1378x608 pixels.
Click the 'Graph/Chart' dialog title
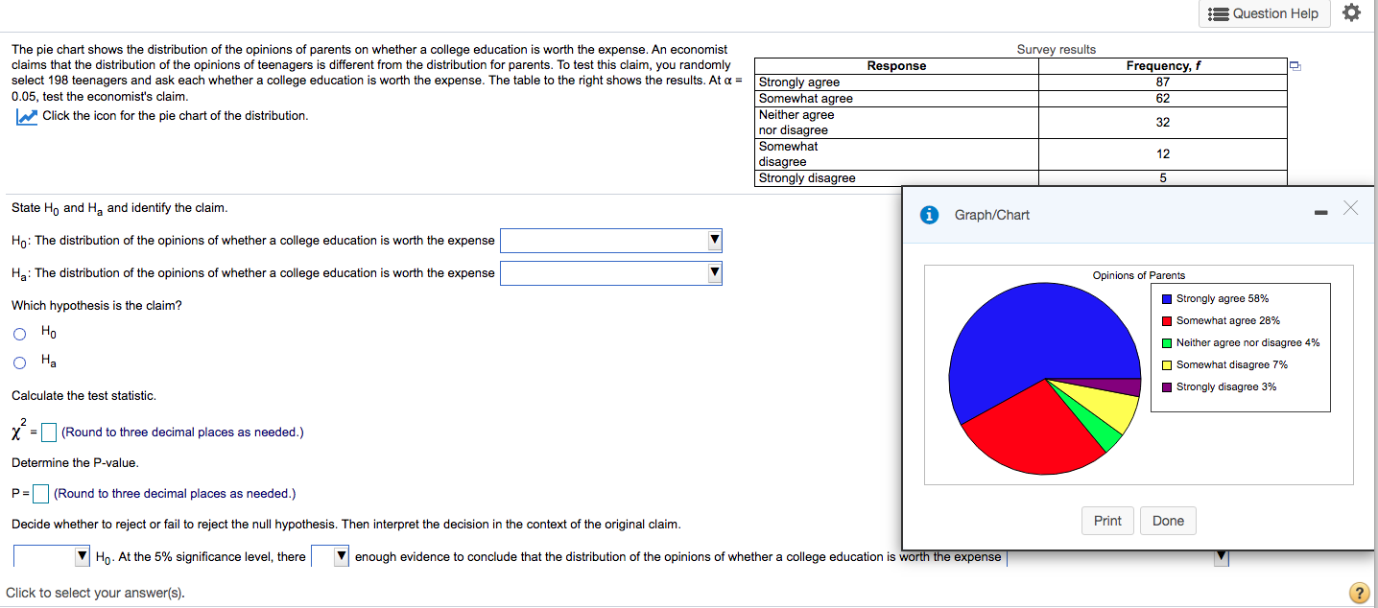click(x=992, y=215)
